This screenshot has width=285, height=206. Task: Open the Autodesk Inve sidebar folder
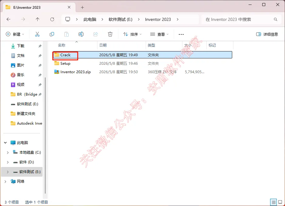(26, 123)
